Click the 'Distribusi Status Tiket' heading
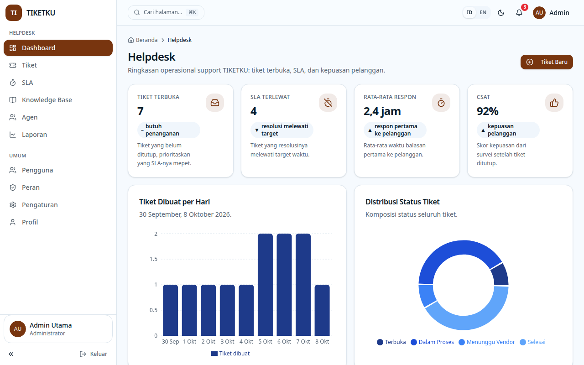 coord(403,202)
